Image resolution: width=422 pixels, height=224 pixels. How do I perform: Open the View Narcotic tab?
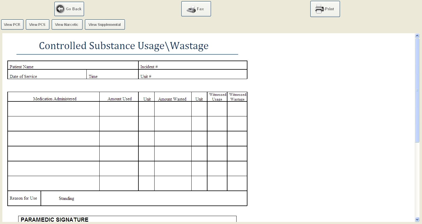point(67,24)
